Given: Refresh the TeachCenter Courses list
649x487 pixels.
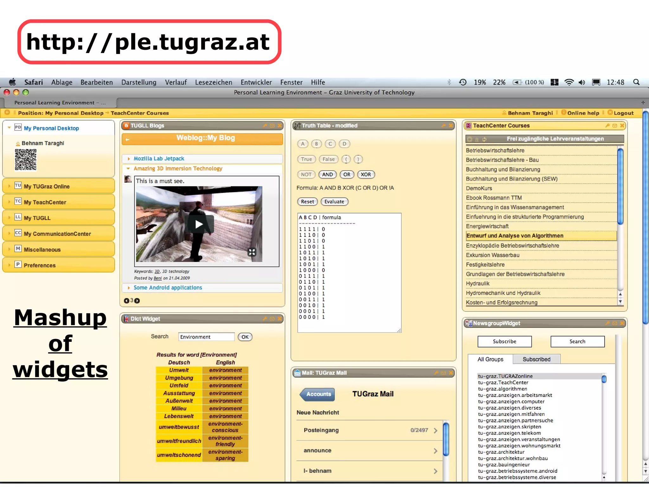Looking at the screenshot, I should pyautogui.click(x=484, y=139).
